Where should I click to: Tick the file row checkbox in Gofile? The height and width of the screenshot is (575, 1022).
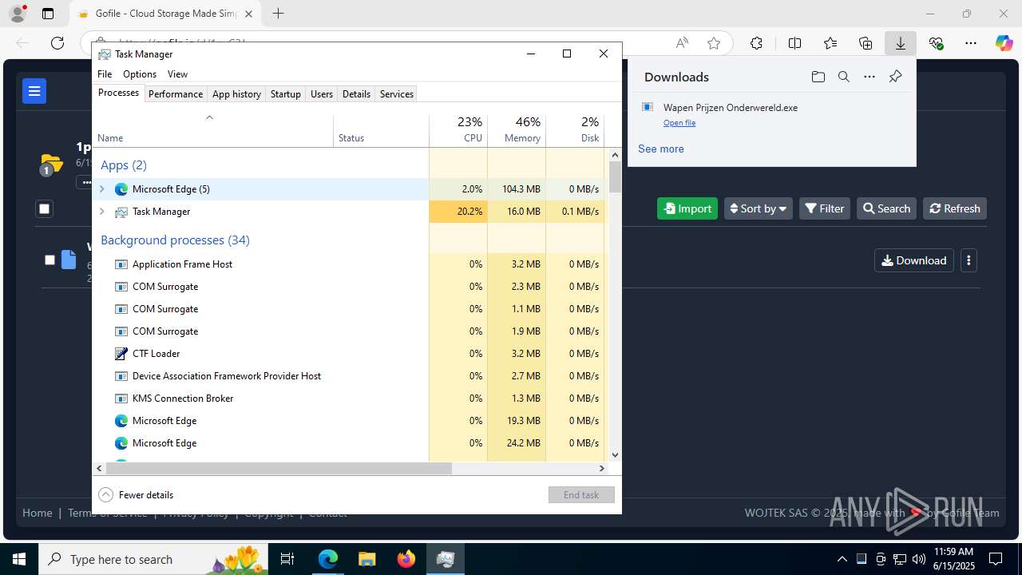tap(50, 260)
